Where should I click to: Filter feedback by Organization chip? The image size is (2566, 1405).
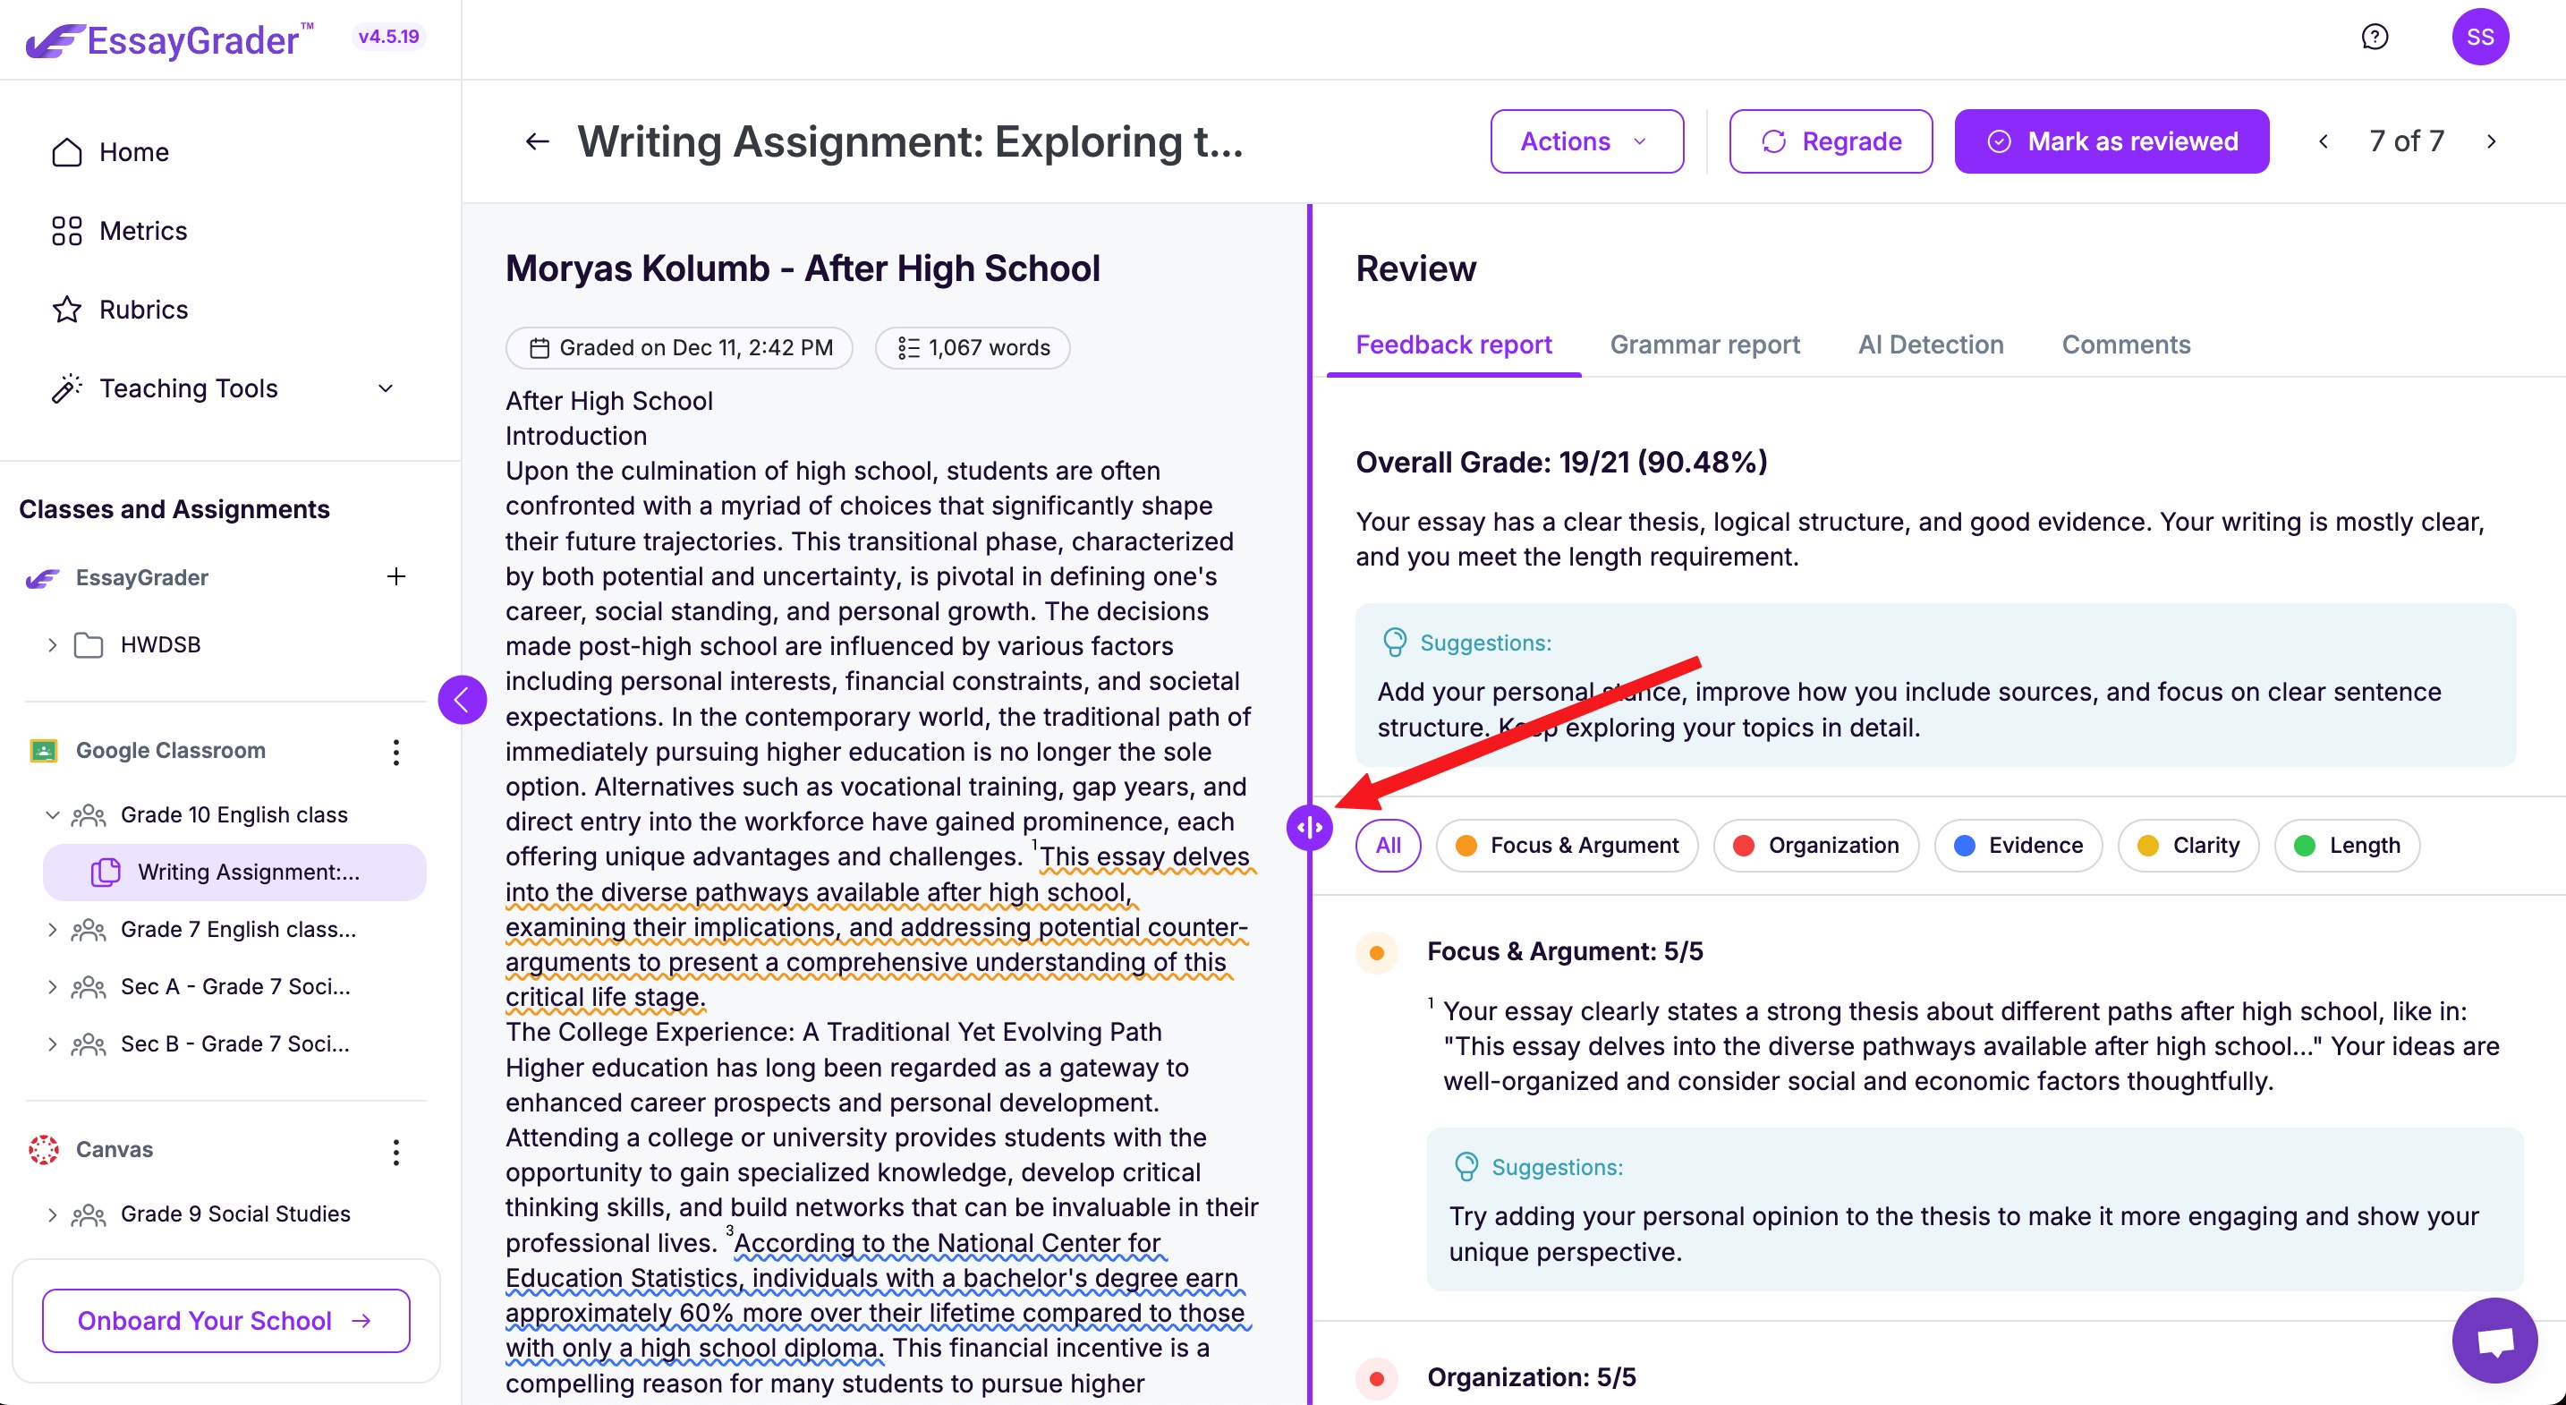1815,845
